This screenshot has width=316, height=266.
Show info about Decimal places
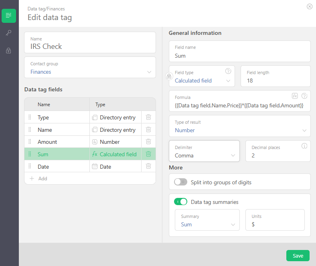click(304, 146)
